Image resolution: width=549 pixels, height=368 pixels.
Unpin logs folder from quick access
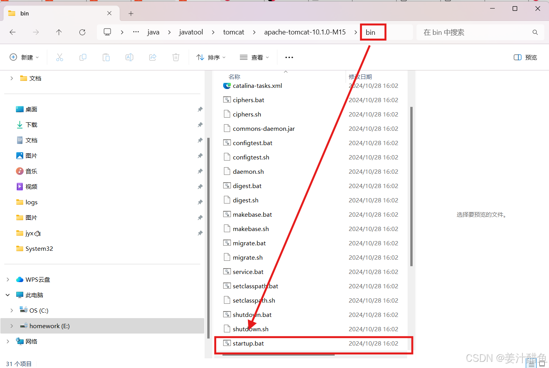point(200,202)
